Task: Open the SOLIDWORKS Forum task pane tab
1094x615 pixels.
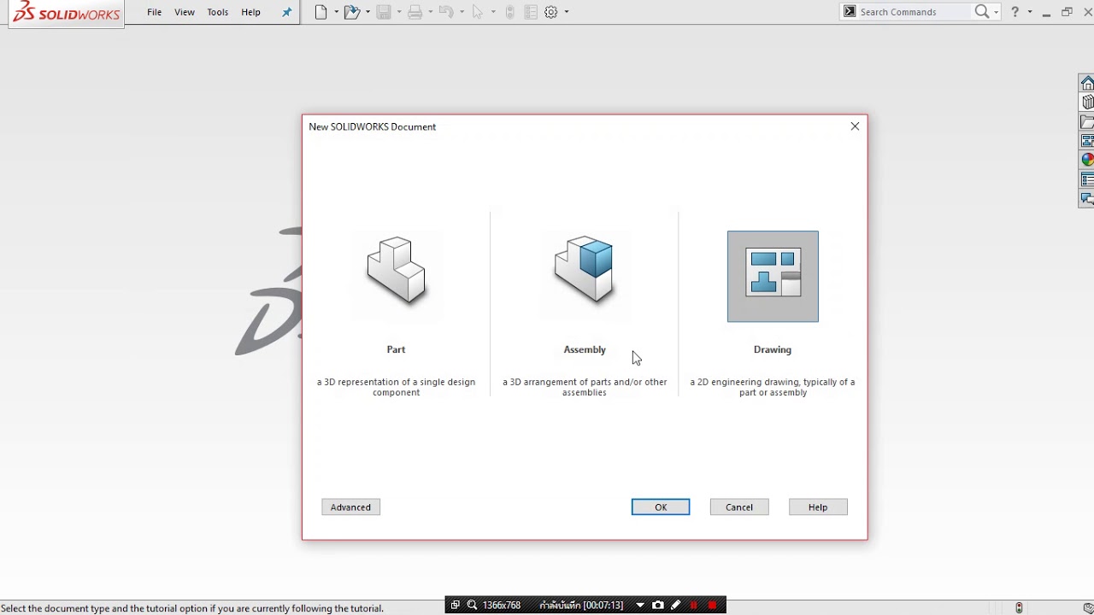Action: pyautogui.click(x=1087, y=199)
